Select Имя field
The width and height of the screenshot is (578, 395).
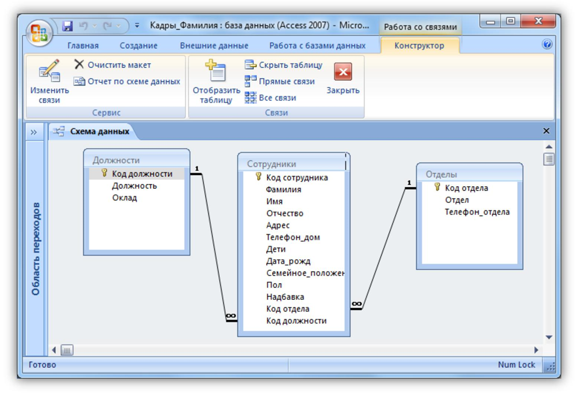click(x=294, y=201)
